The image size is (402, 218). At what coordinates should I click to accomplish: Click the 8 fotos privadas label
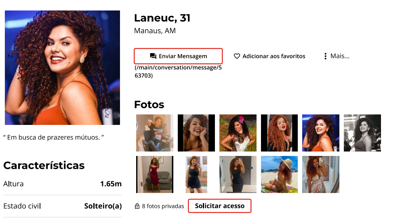(x=163, y=206)
